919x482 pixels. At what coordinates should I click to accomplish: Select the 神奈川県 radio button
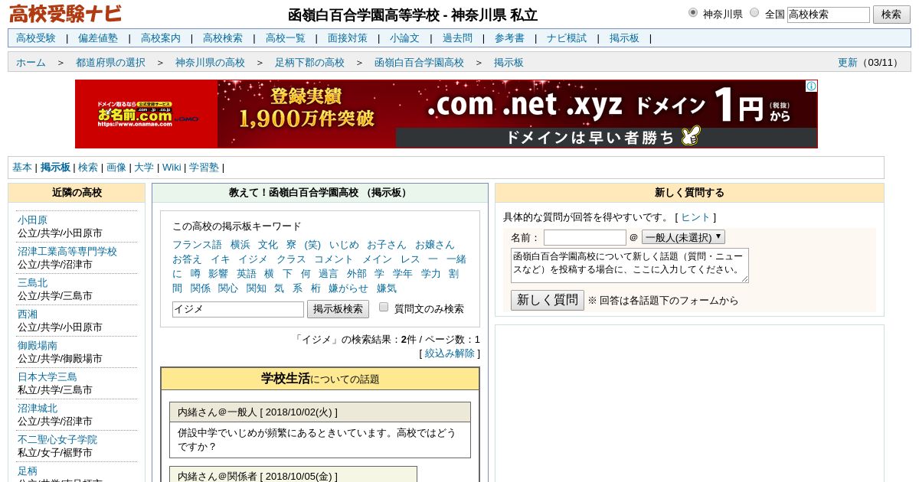pos(693,12)
